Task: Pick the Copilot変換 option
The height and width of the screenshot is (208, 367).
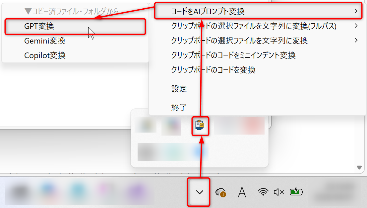Action: 45,55
